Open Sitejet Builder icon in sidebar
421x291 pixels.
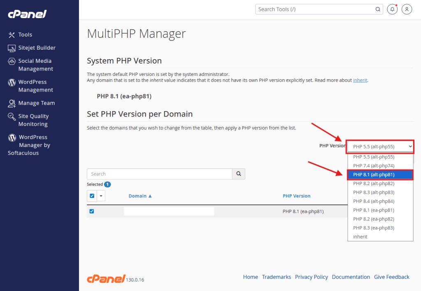coord(12,48)
